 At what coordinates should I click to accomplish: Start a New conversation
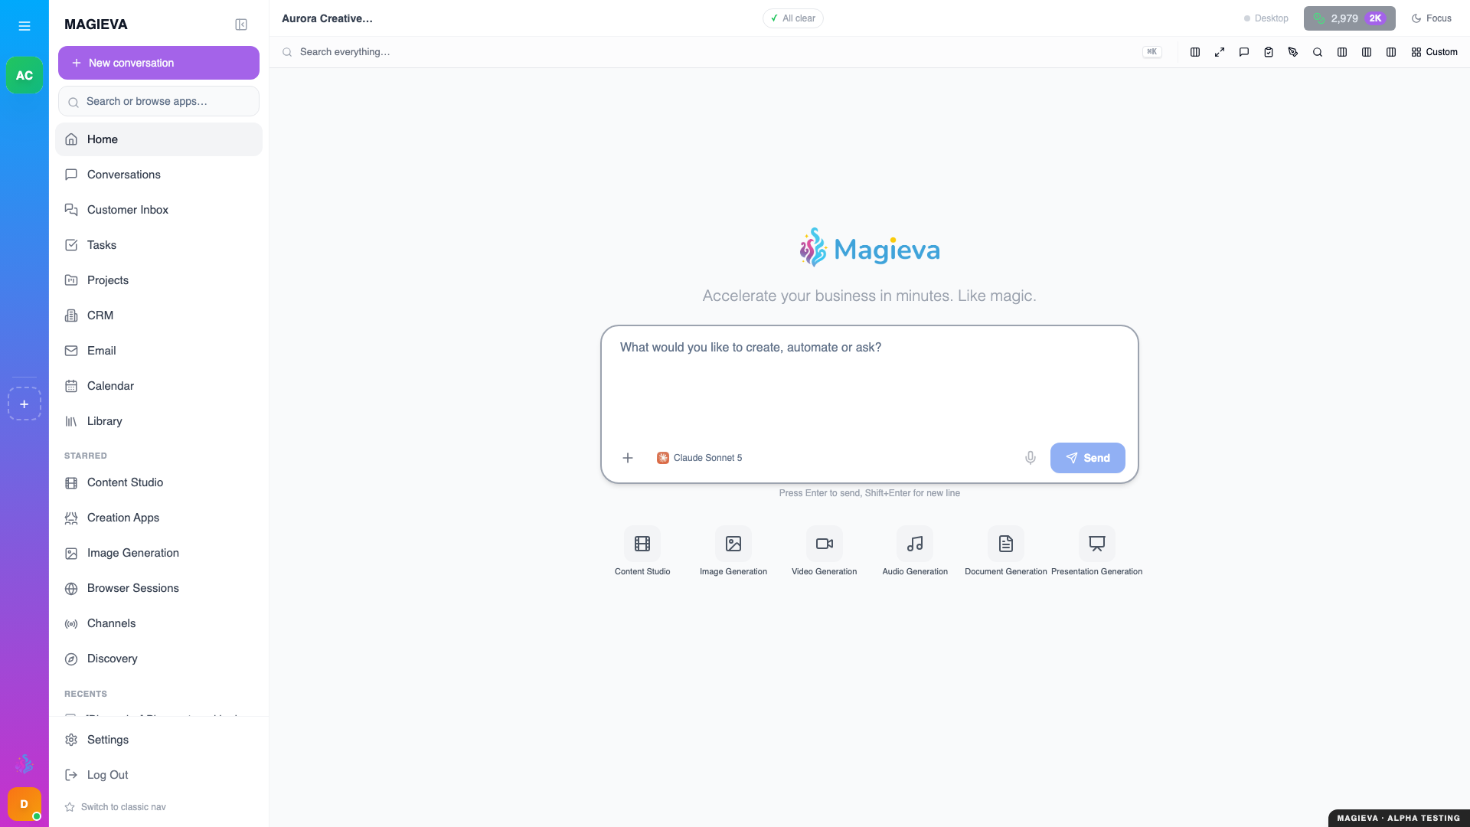[x=158, y=63]
